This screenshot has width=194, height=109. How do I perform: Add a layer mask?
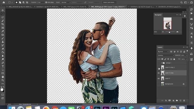pos(169,101)
